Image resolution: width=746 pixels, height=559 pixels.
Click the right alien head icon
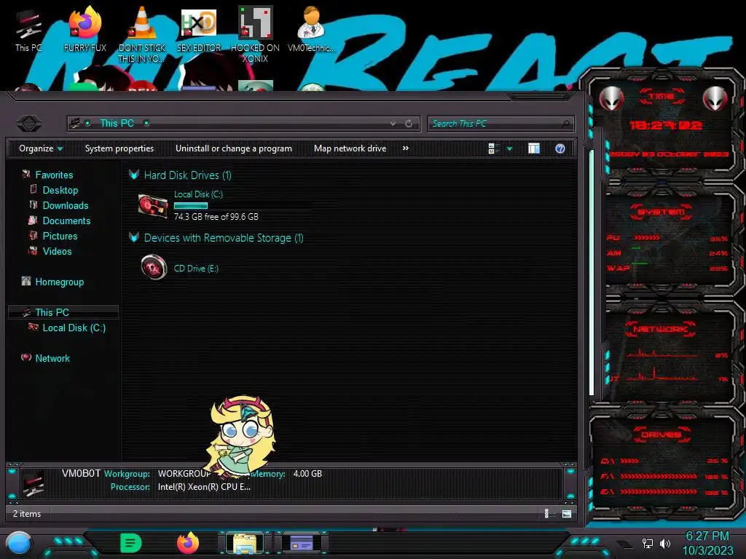pos(715,98)
